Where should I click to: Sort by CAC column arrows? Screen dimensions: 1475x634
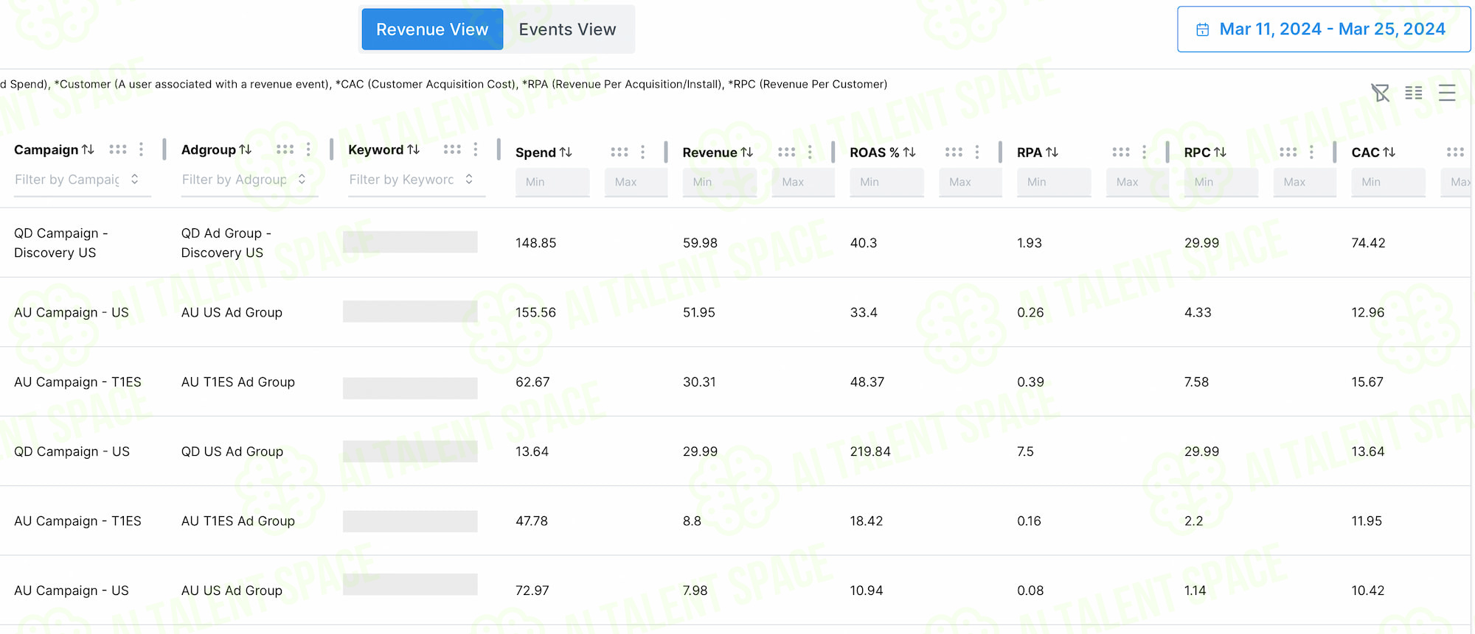1389,152
